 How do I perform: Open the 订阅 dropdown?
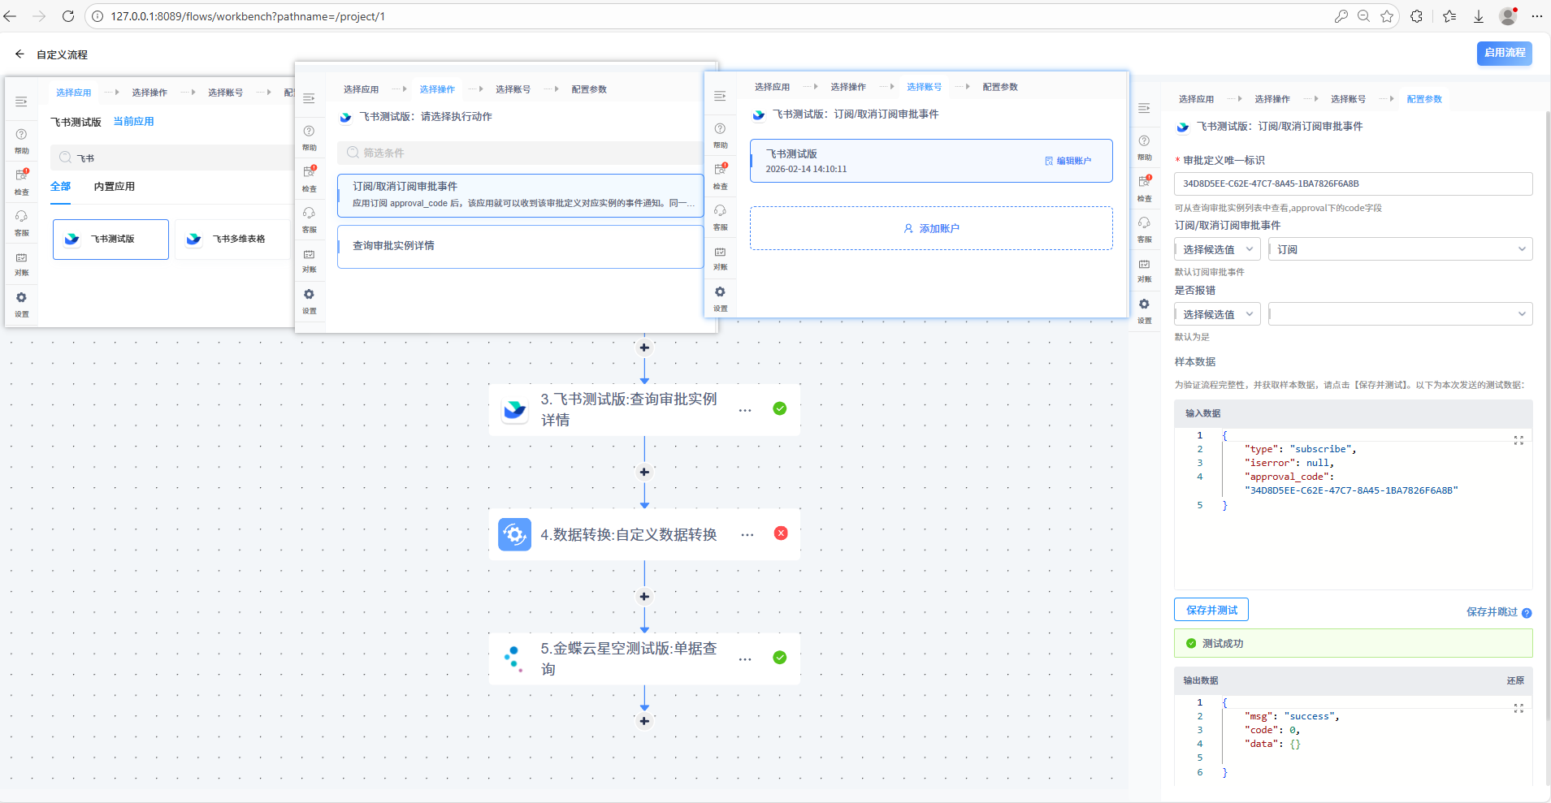click(x=1400, y=249)
